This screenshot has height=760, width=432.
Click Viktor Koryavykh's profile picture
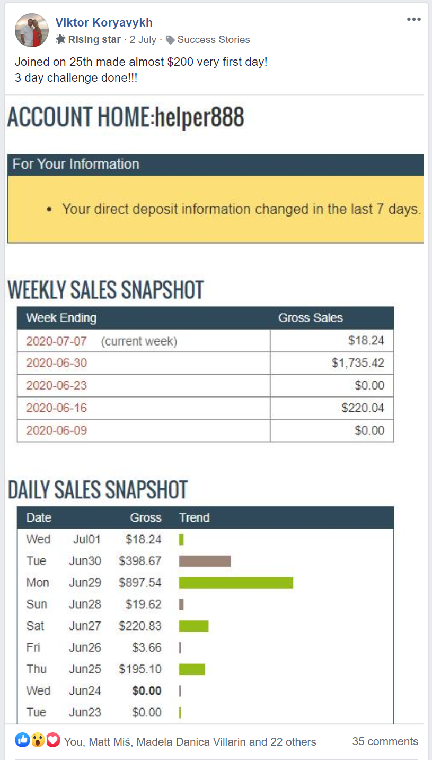[32, 30]
